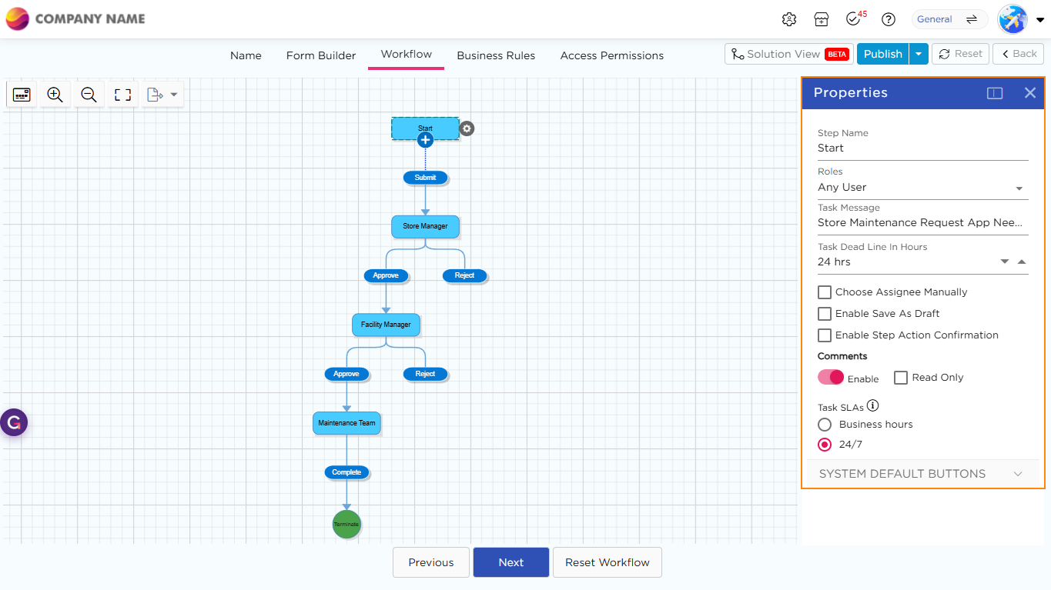Viewport: 1051px width, 590px height.
Task: Switch to the Business Rules tab
Action: click(496, 55)
